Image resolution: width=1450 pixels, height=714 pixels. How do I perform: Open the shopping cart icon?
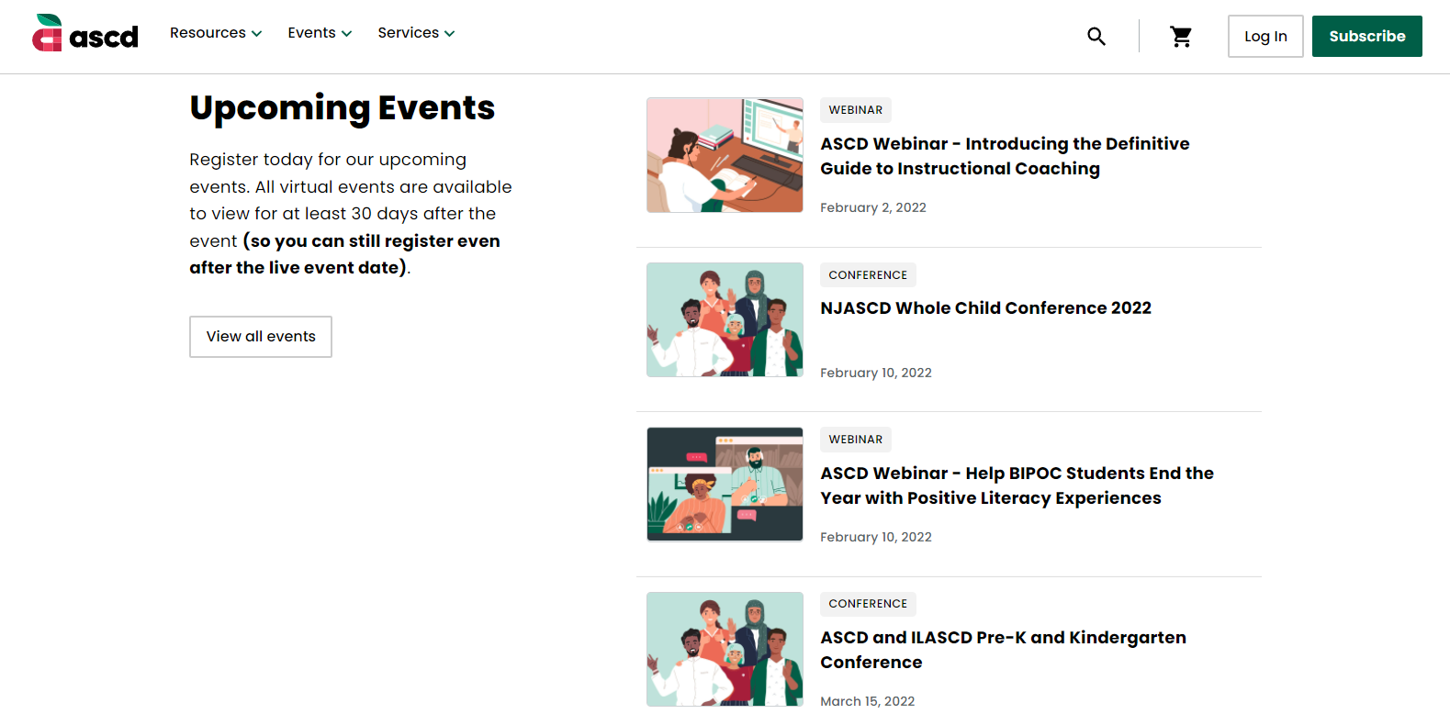pos(1181,36)
